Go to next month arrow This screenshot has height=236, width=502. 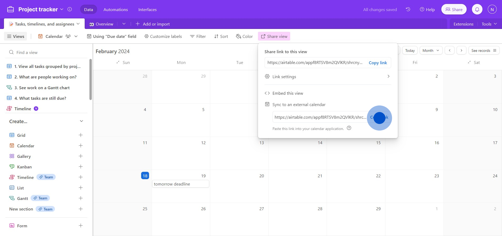tap(461, 51)
